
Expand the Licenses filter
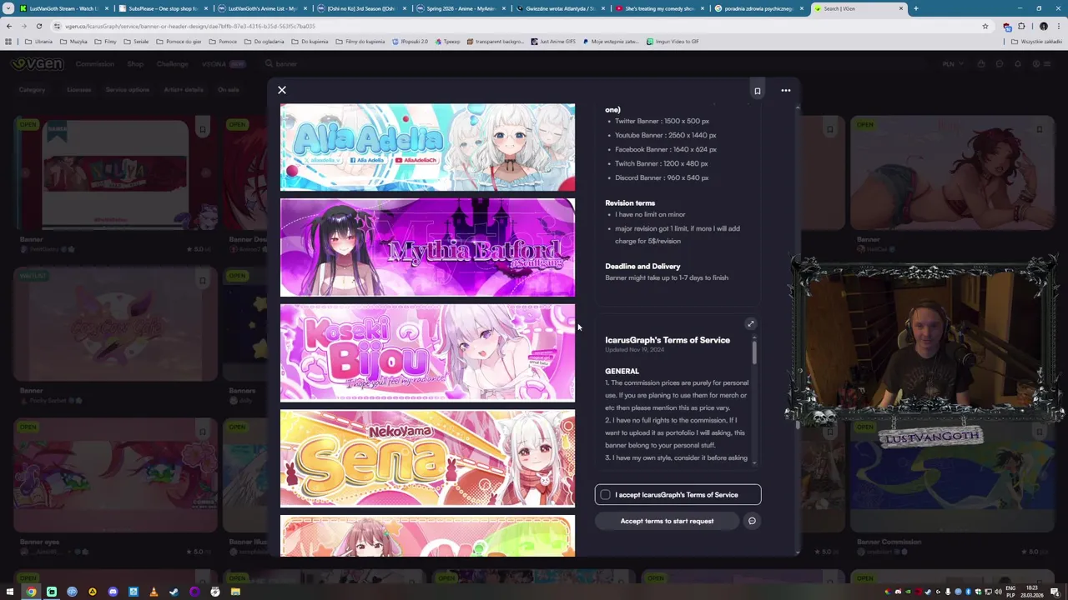(x=79, y=90)
